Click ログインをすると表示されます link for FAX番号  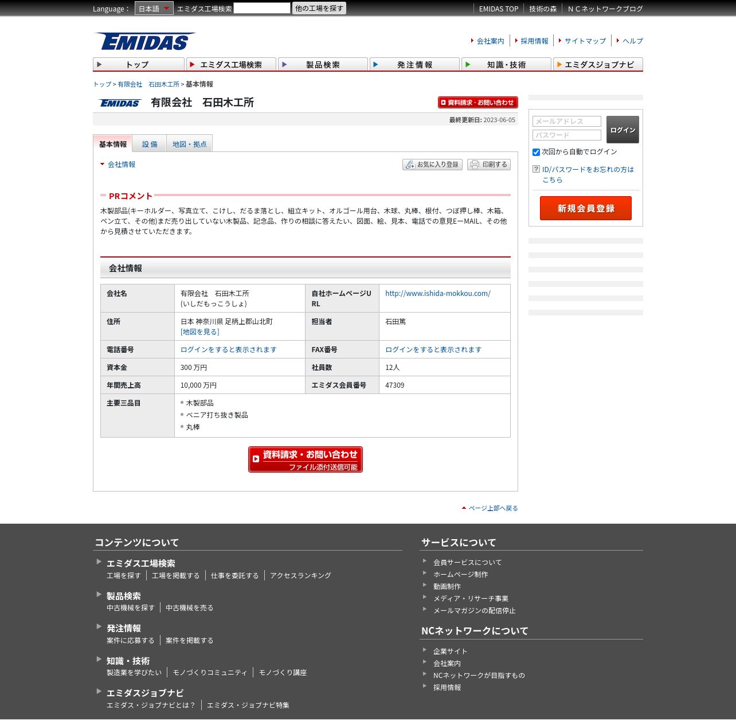pos(433,349)
